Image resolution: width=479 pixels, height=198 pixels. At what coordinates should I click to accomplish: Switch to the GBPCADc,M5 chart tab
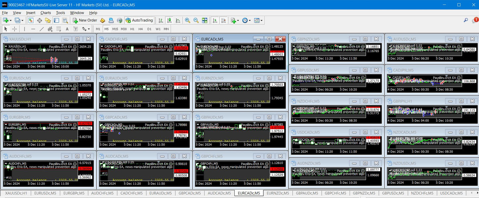tap(189, 193)
